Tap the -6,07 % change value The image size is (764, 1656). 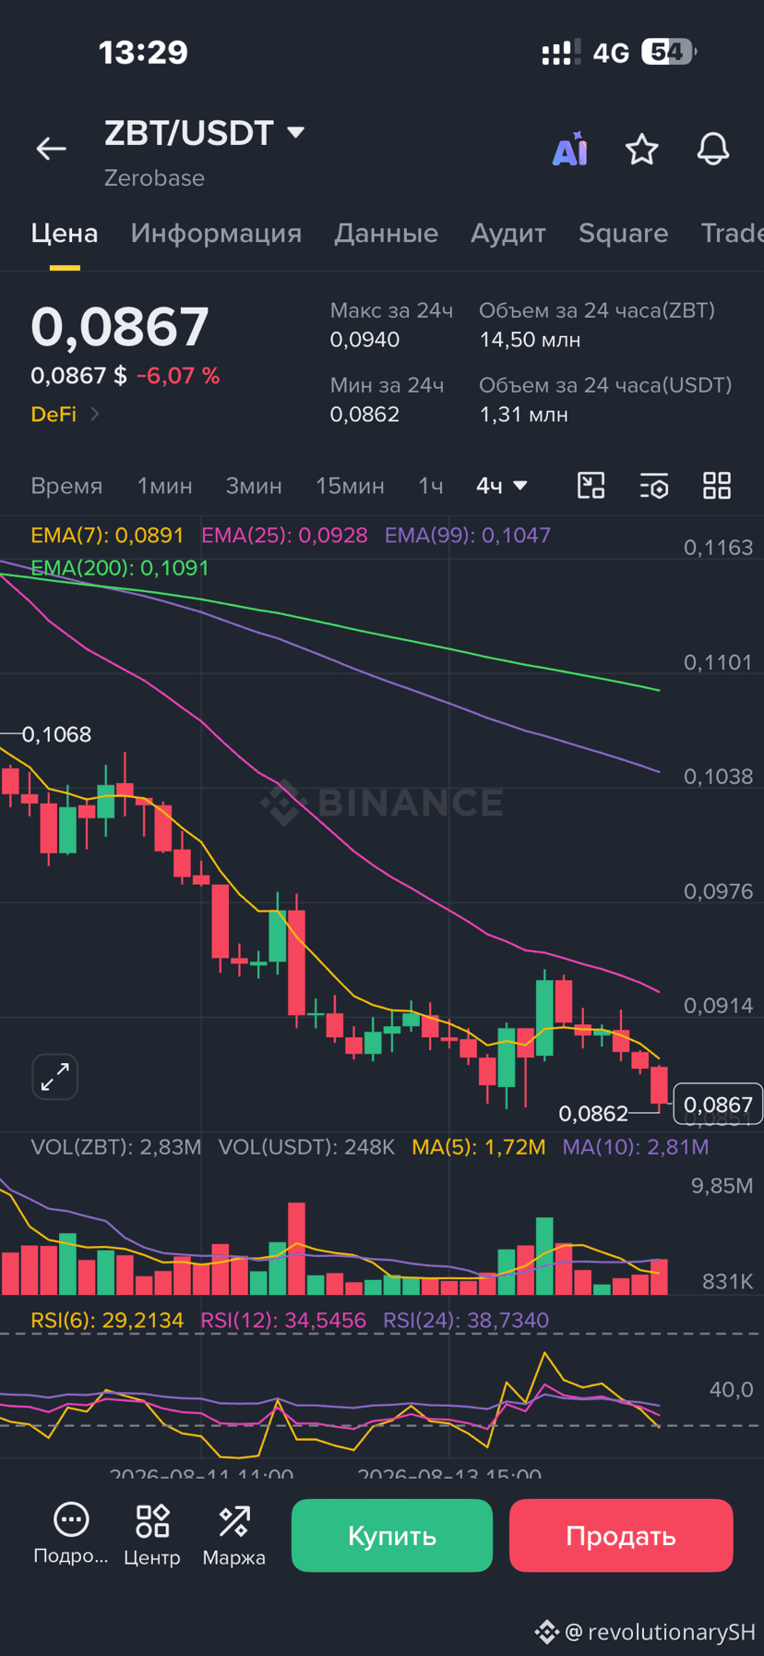tap(178, 376)
